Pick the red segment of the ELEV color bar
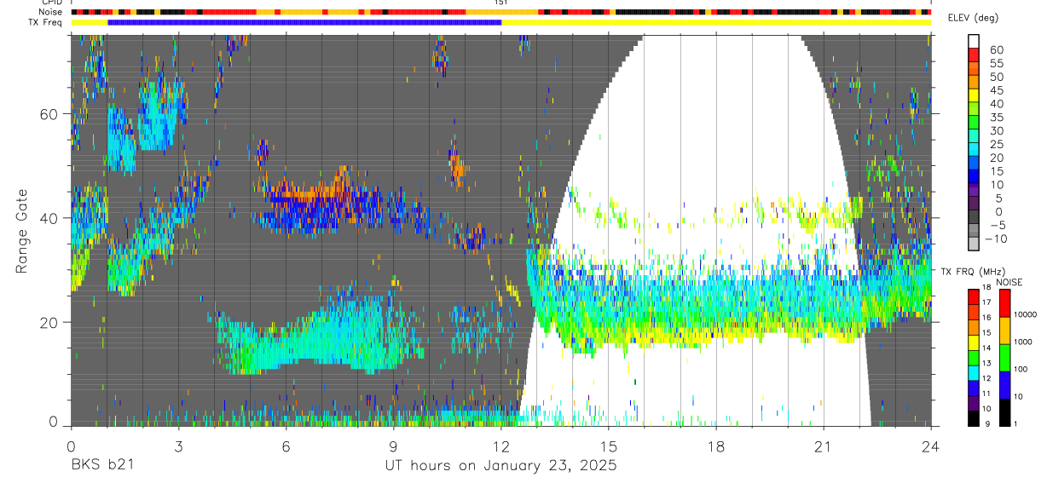The width and height of the screenshot is (1047, 483). 974,55
